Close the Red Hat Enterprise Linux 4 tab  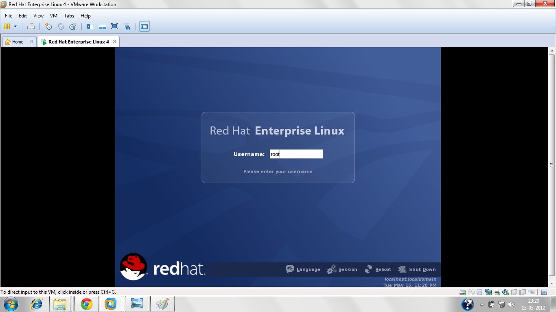click(115, 41)
